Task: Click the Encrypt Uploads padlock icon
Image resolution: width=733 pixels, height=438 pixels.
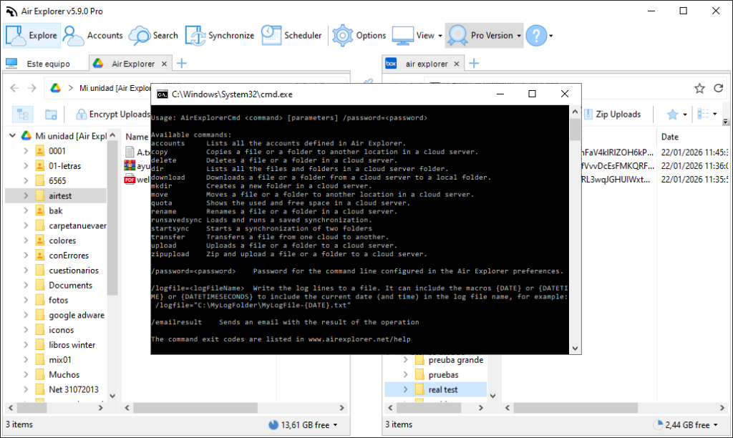Action: pos(81,114)
